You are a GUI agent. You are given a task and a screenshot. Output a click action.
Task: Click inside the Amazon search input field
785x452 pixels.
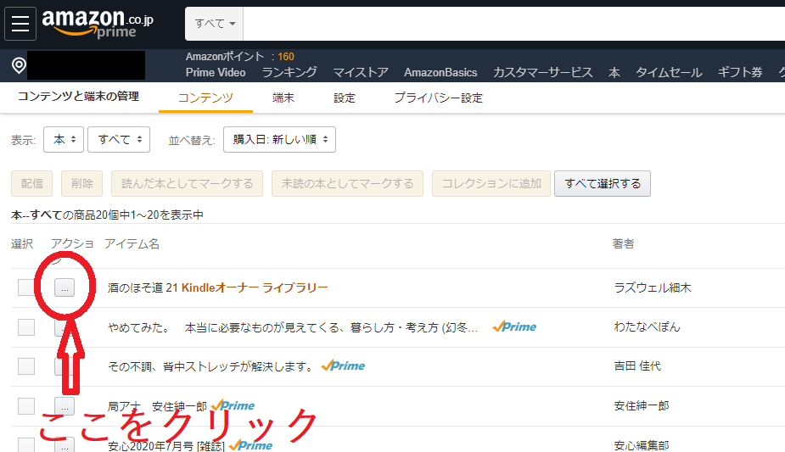[513, 24]
